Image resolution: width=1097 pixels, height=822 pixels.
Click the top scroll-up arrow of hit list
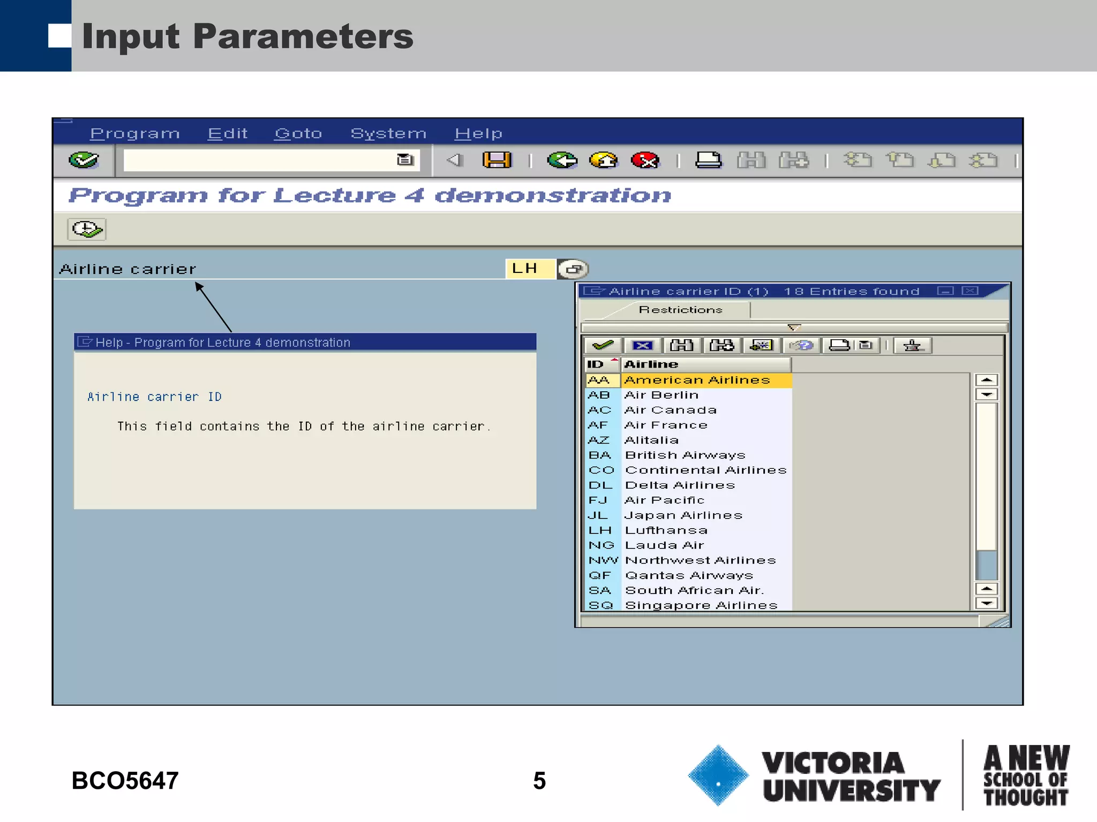point(986,380)
